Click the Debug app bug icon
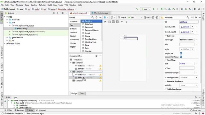205x115 pixels. [x=161, y=9]
